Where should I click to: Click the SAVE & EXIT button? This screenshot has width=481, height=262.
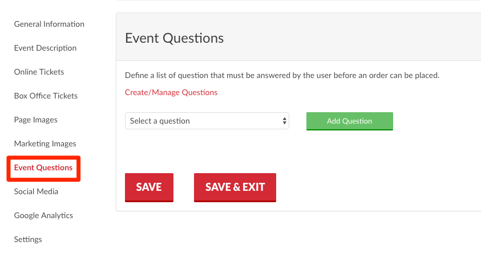[235, 187]
